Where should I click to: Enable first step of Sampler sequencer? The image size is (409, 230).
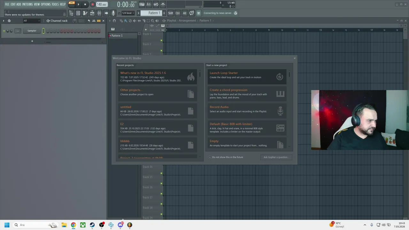tap(48, 31)
